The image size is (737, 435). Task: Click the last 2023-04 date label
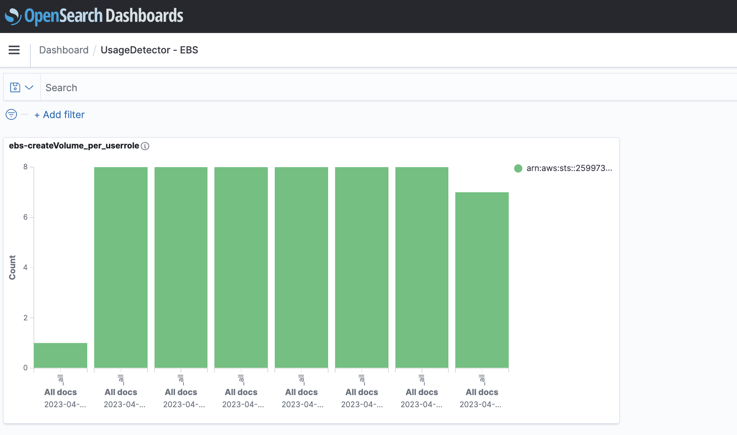click(x=480, y=405)
